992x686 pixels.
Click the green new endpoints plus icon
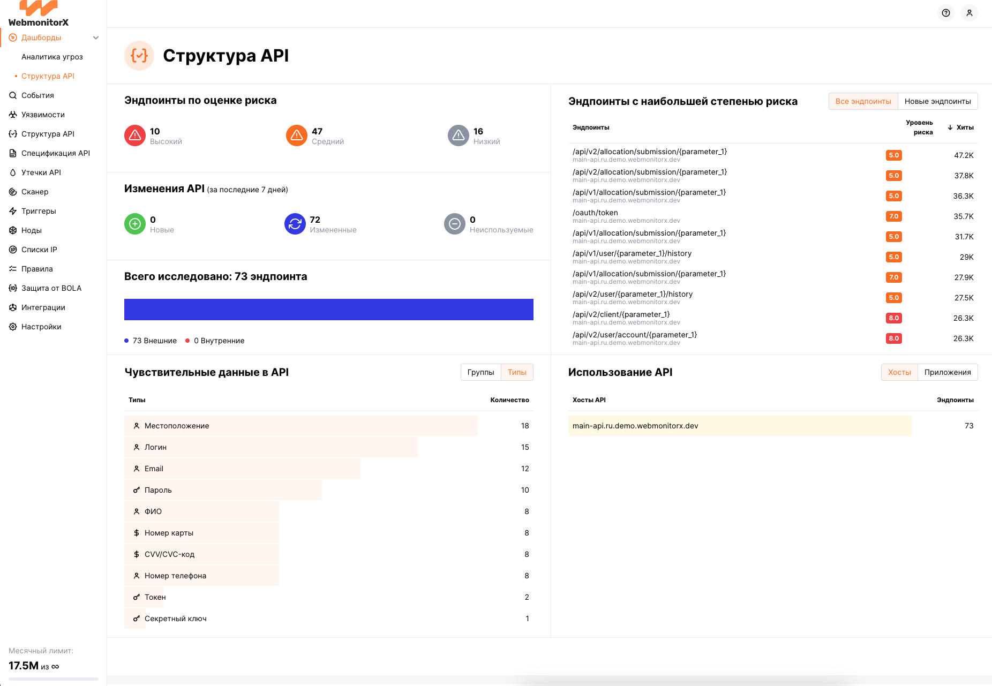[135, 224]
